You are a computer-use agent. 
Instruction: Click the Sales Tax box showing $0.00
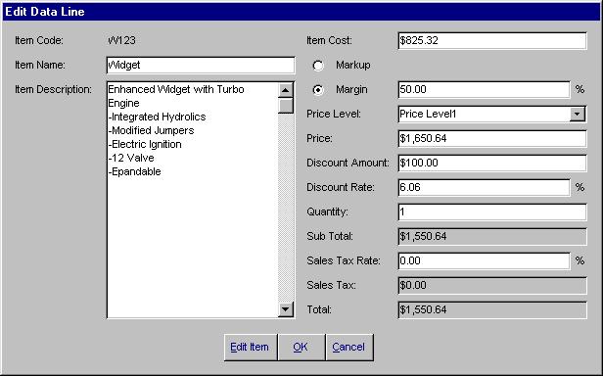(x=492, y=285)
